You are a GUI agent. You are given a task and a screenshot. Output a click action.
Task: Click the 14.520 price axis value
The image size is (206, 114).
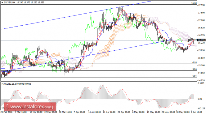[x=201, y=81]
